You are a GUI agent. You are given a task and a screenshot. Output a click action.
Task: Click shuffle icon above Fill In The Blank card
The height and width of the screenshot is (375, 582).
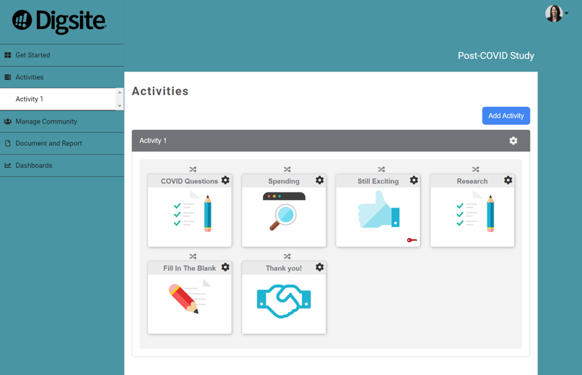pyautogui.click(x=193, y=256)
